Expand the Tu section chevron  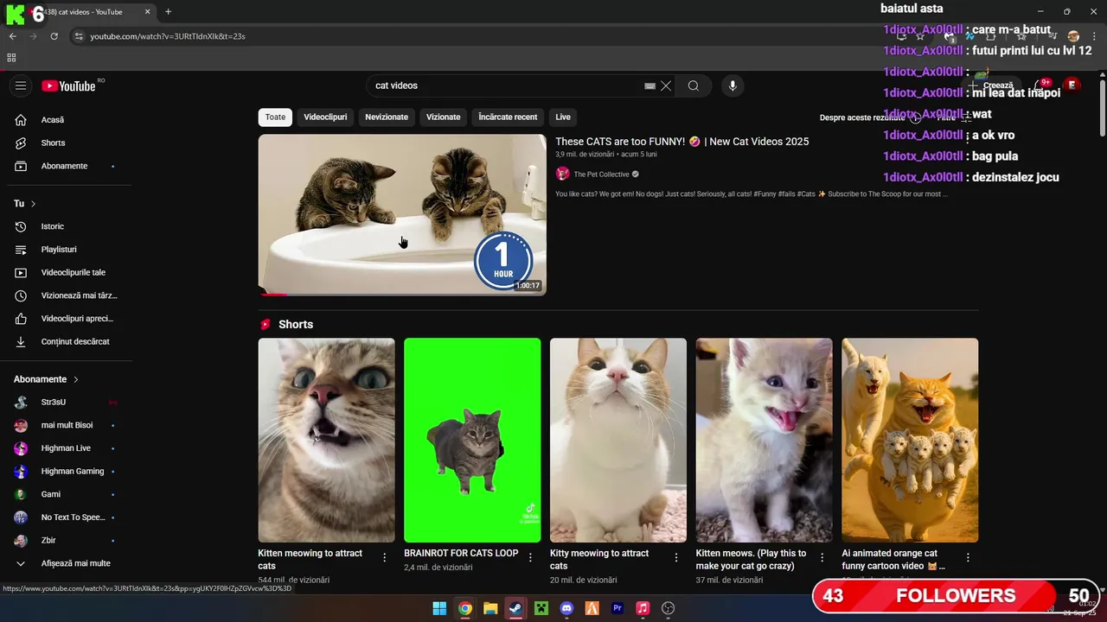click(33, 204)
